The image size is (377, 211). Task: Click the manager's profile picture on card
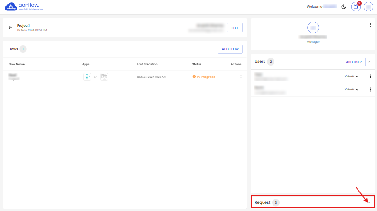click(313, 28)
